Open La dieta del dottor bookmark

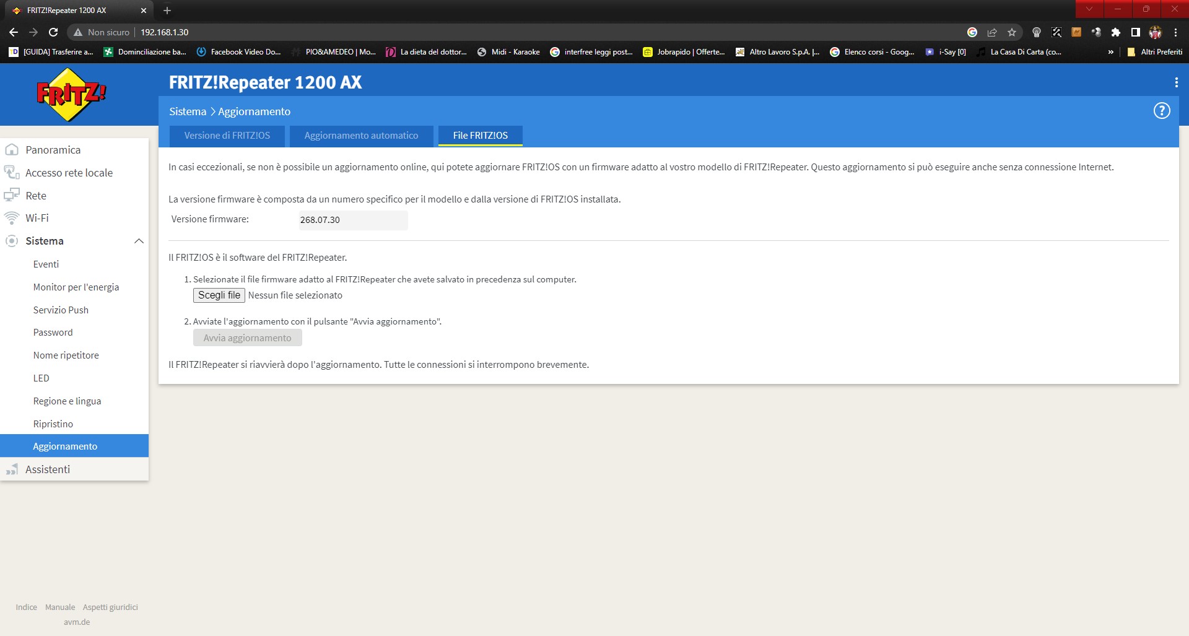click(426, 52)
